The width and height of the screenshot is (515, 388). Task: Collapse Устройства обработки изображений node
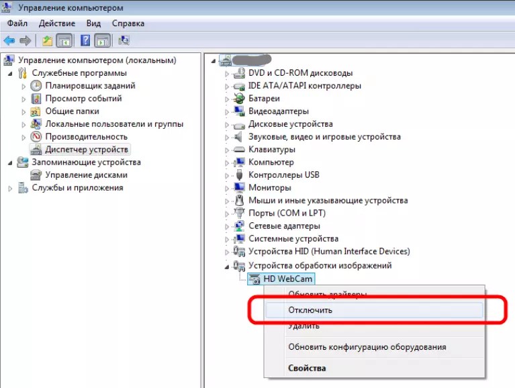coord(227,267)
